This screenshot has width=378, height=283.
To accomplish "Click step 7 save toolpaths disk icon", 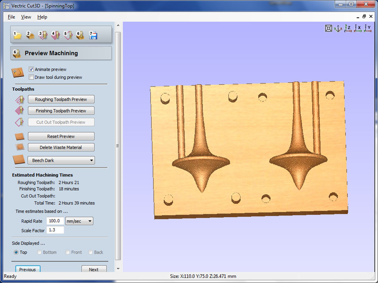I will 93,35.
